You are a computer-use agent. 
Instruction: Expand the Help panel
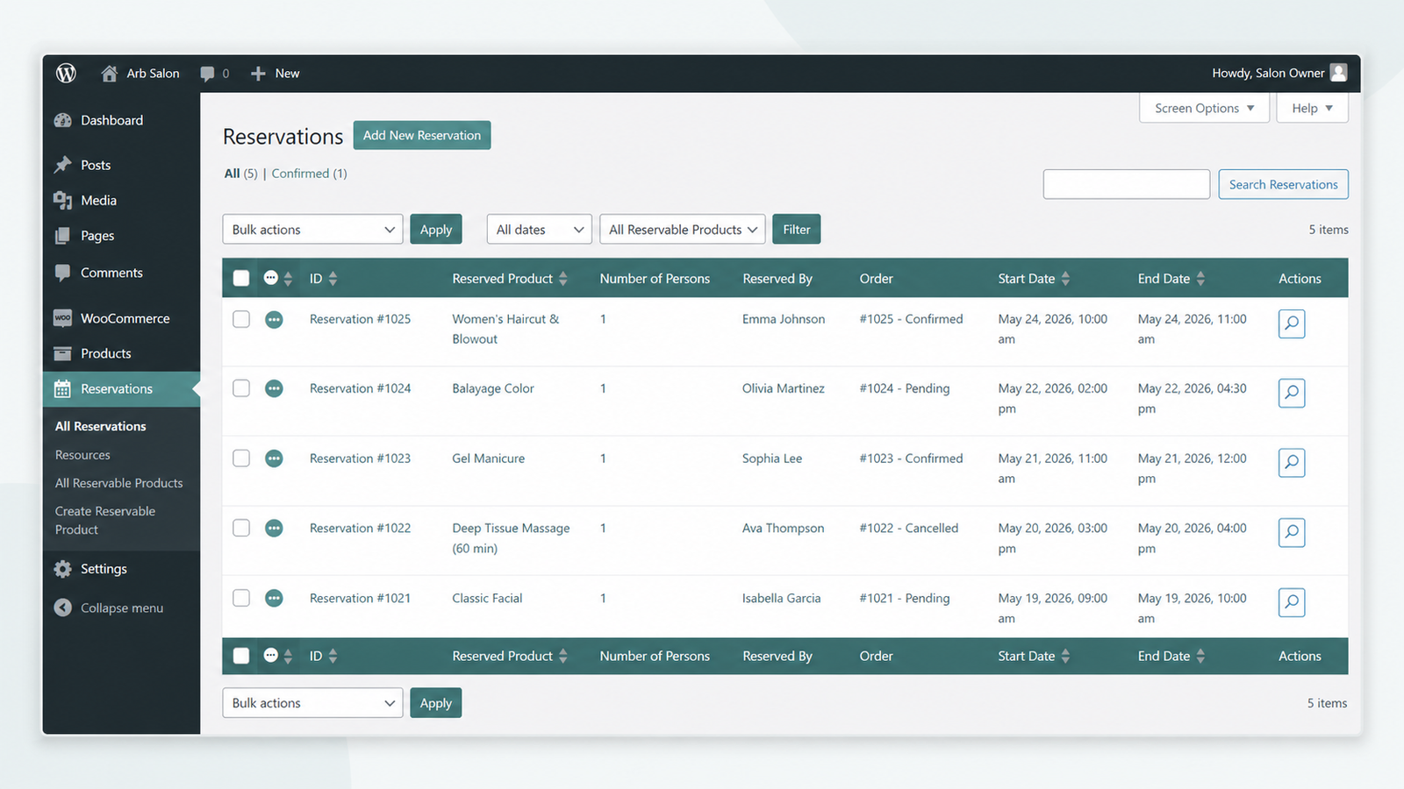1312,108
